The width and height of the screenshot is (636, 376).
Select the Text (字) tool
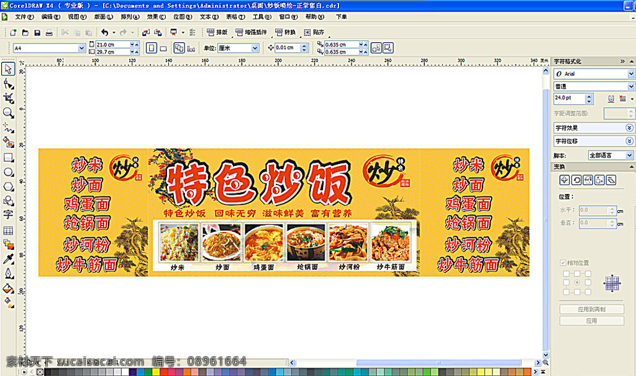click(8, 215)
